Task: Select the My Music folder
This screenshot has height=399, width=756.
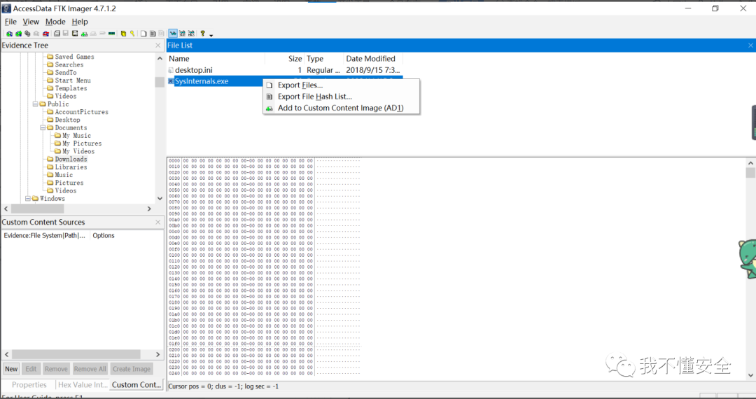Action: pos(76,135)
